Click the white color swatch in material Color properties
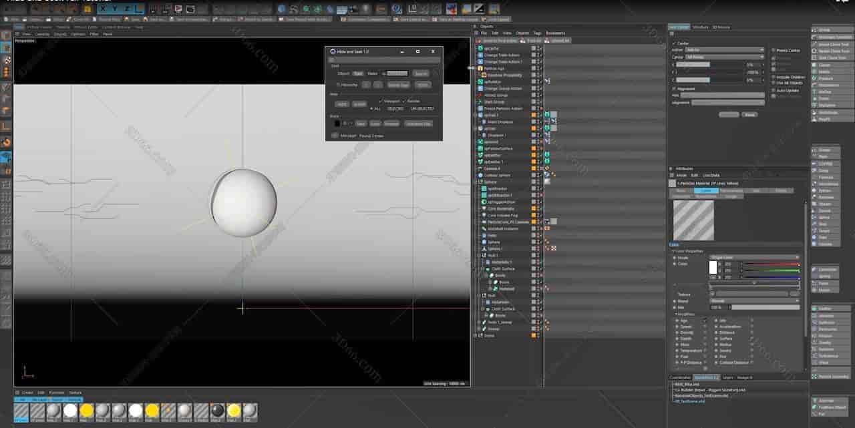Screen dimensions: 855x428 pyautogui.click(x=713, y=267)
